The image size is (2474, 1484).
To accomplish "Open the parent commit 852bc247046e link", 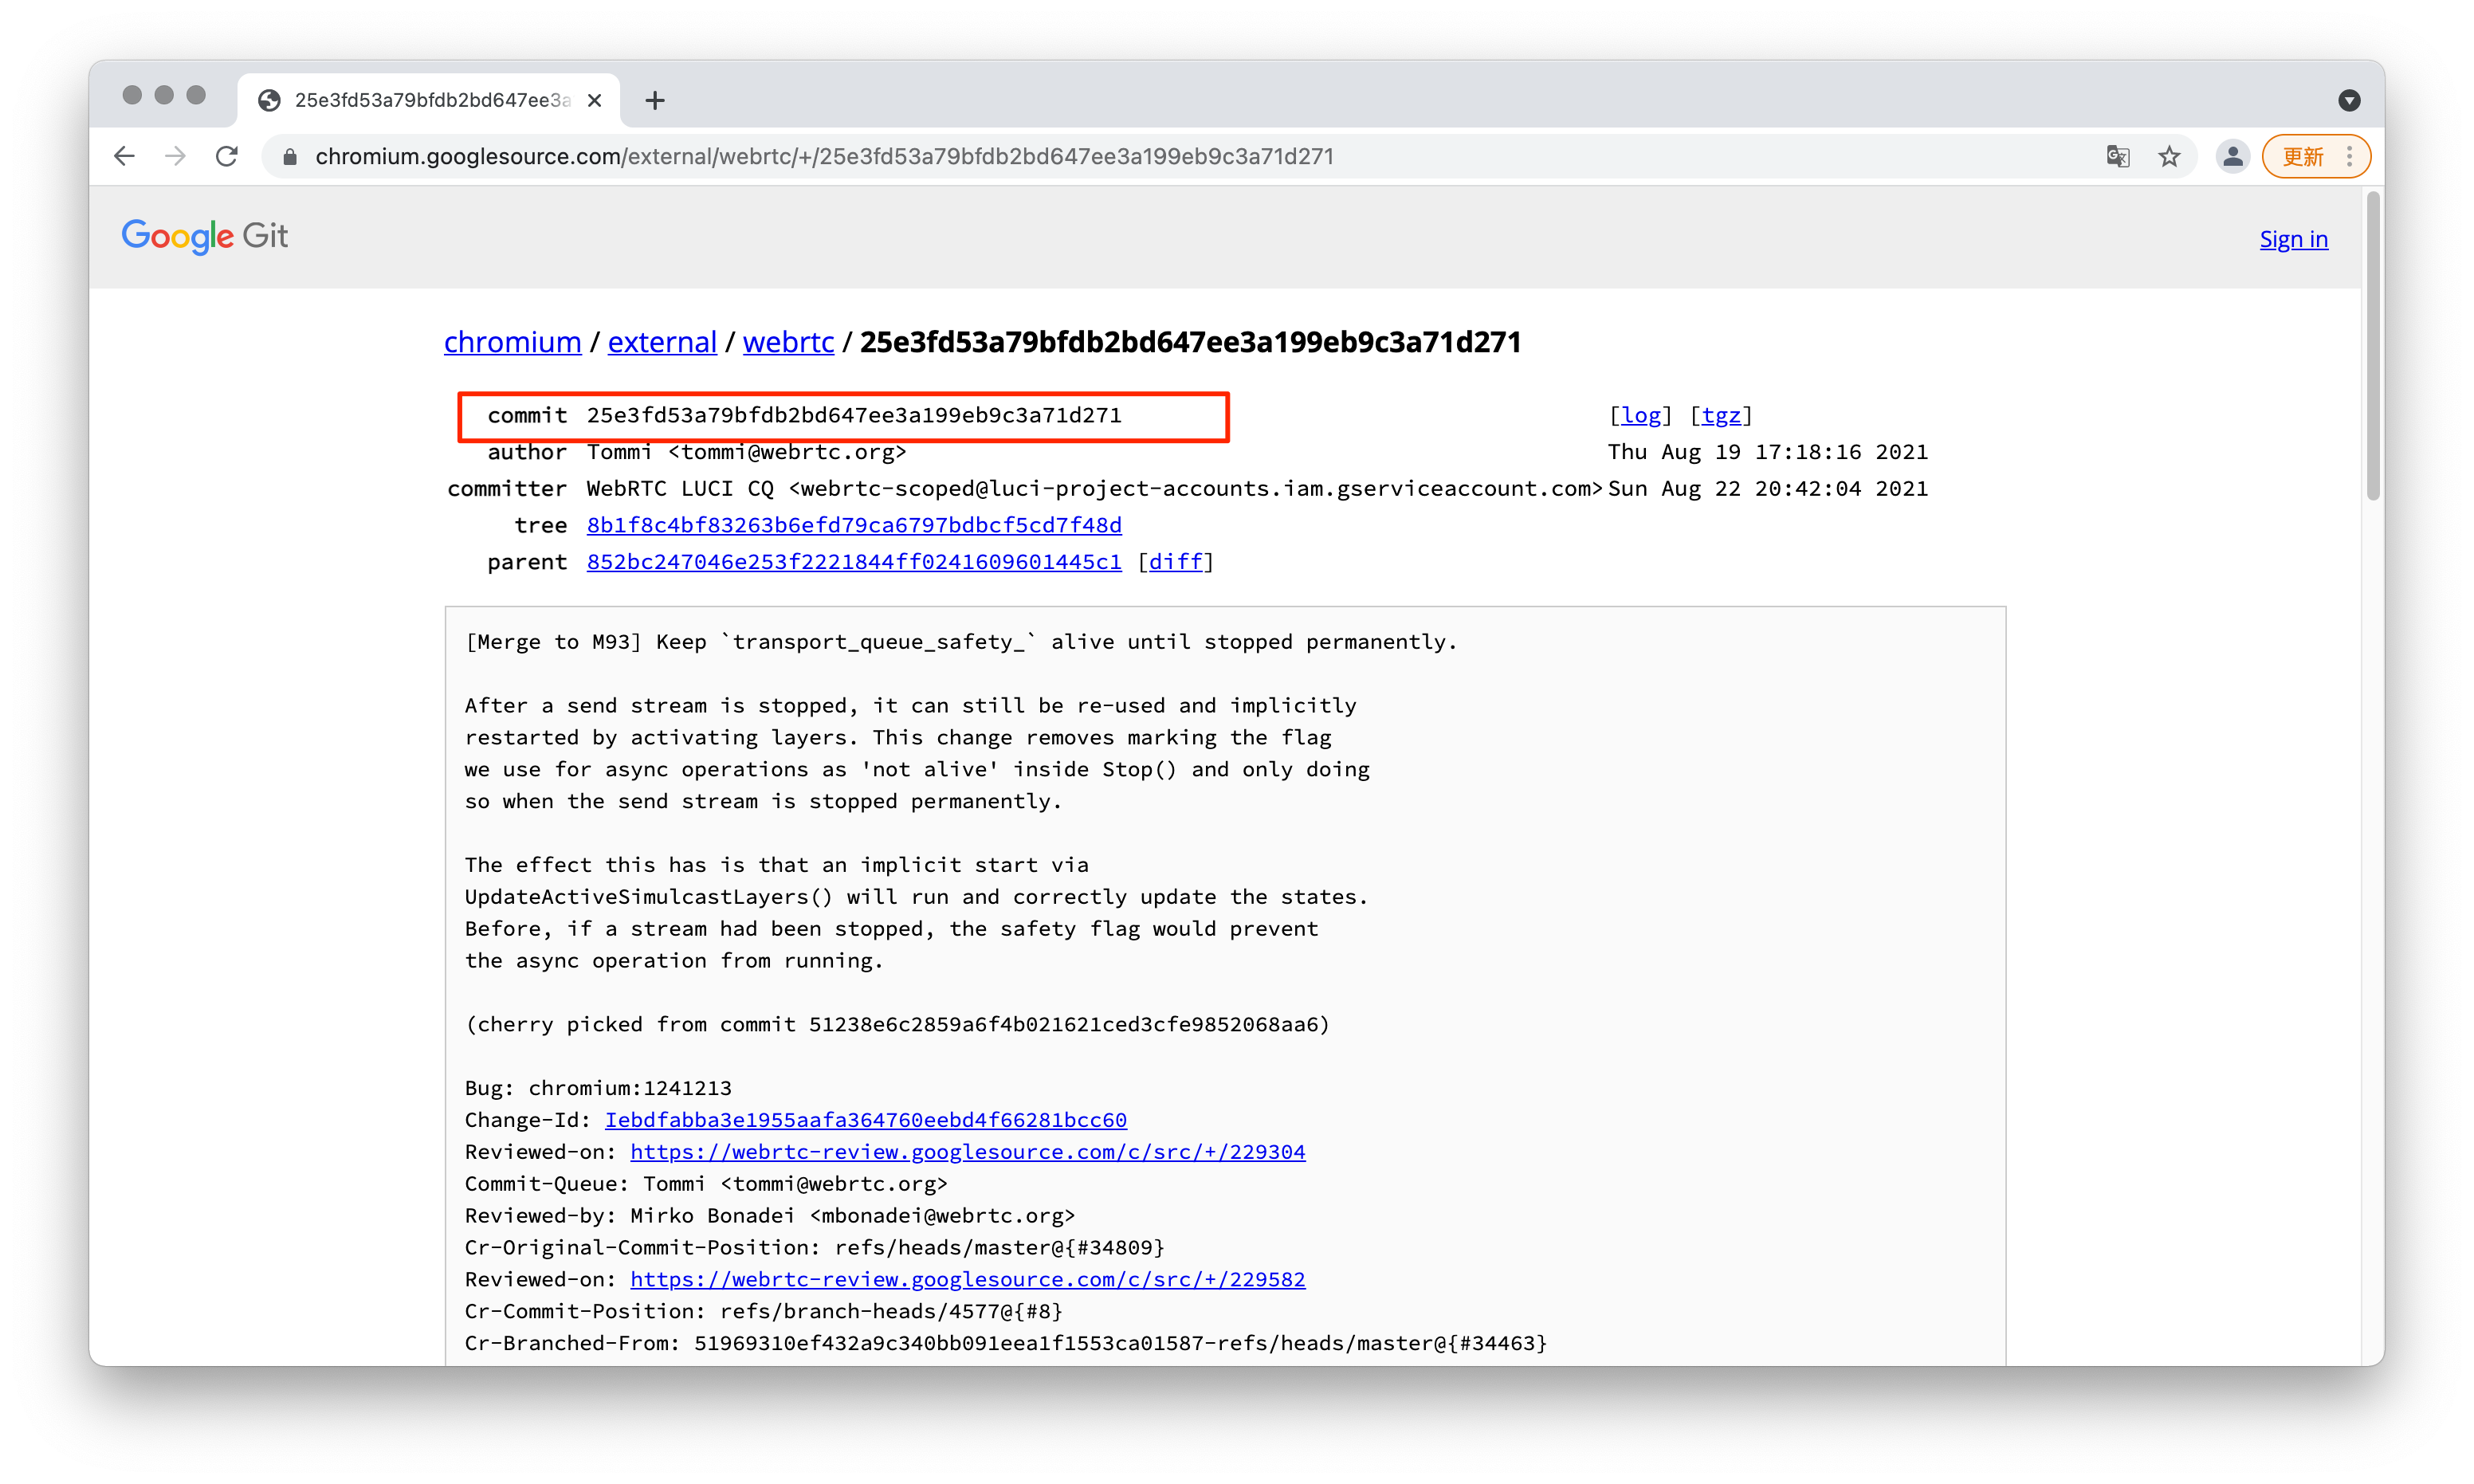I will (x=854, y=562).
